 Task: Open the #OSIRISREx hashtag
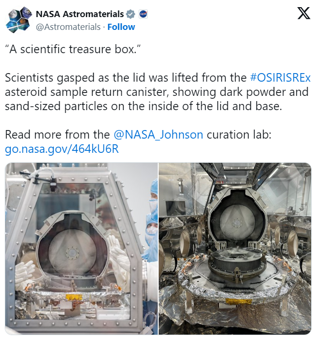coord(280,77)
